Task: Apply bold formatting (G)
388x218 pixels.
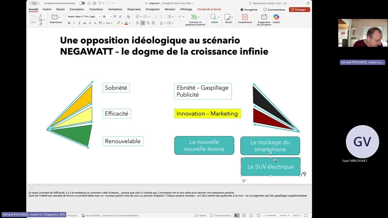Action: [69, 23]
